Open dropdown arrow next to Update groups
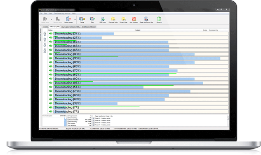This screenshot has width=261, height=155. click(75, 20)
